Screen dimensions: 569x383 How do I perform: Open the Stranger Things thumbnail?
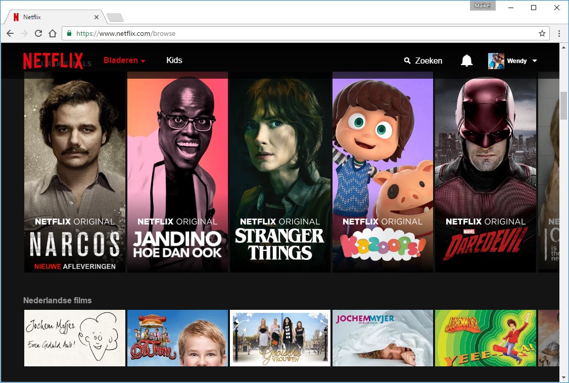[x=280, y=172]
